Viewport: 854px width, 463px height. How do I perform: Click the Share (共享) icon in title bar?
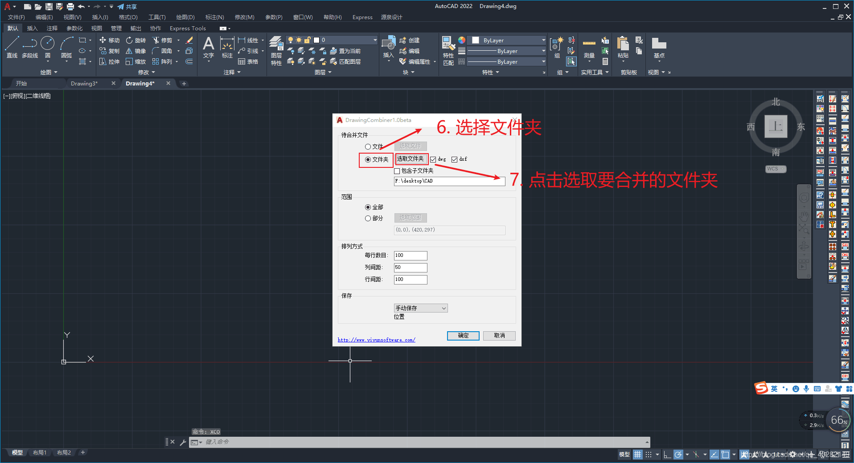127,7
